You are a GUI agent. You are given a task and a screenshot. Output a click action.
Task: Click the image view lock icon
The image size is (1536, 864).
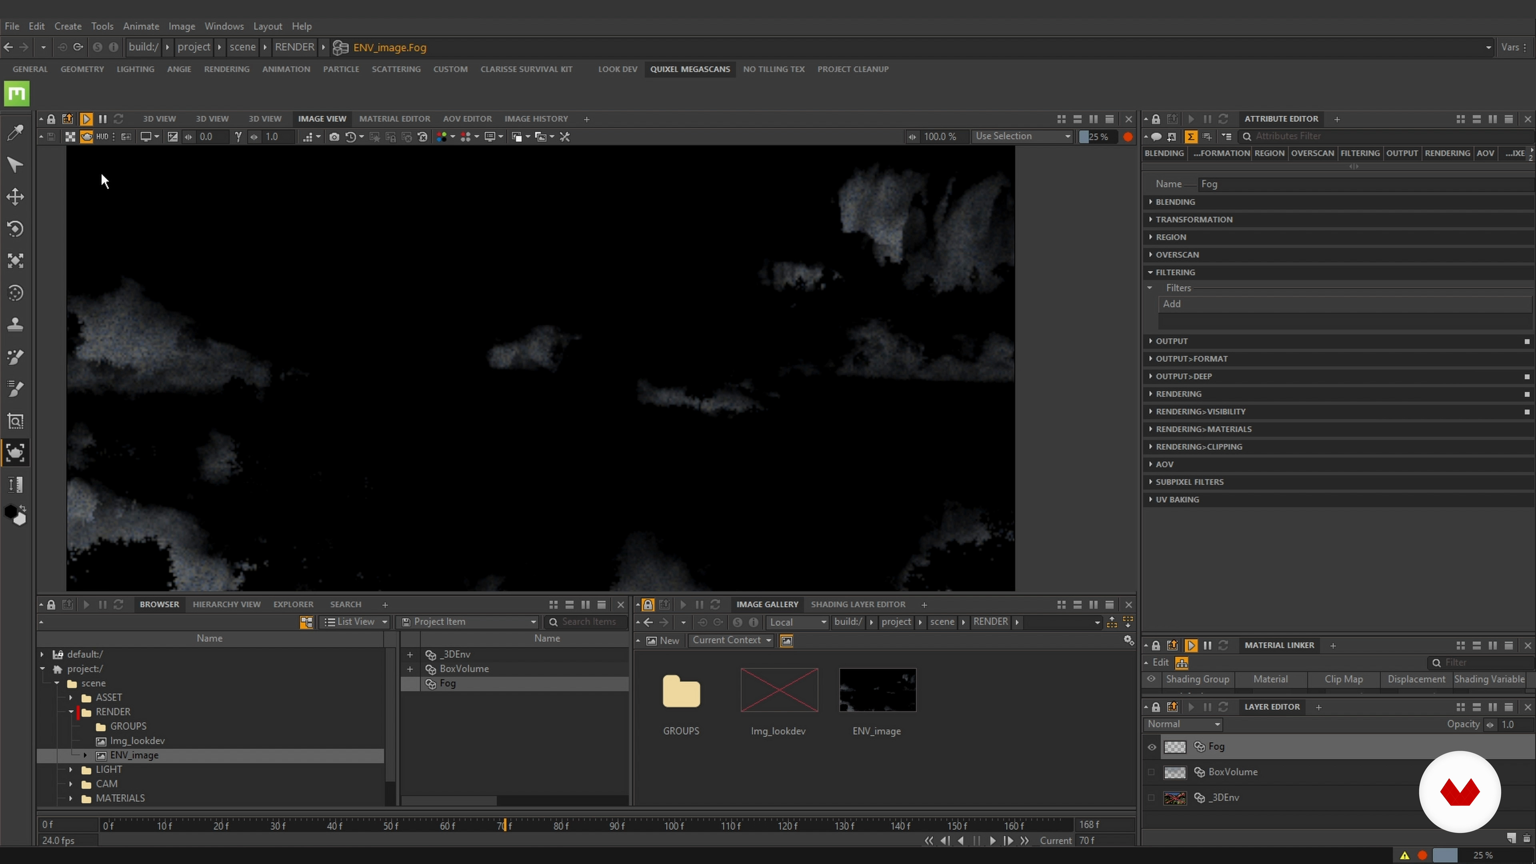51,119
